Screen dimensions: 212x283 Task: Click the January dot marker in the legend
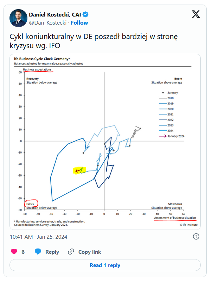click(x=163, y=92)
